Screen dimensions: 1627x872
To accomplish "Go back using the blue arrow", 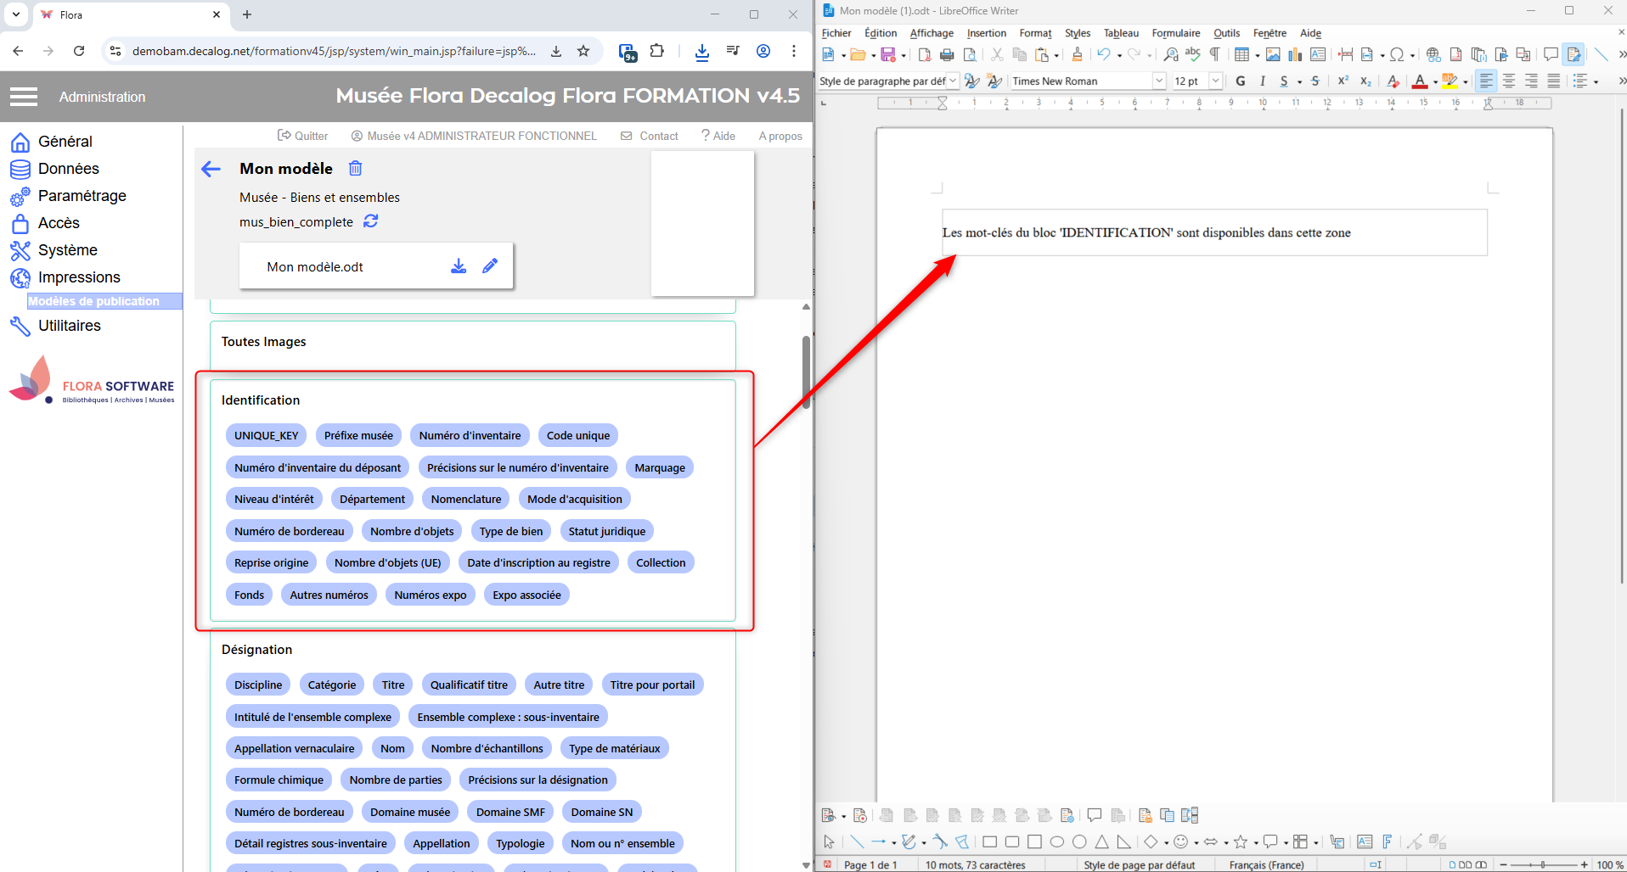I will coord(211,169).
